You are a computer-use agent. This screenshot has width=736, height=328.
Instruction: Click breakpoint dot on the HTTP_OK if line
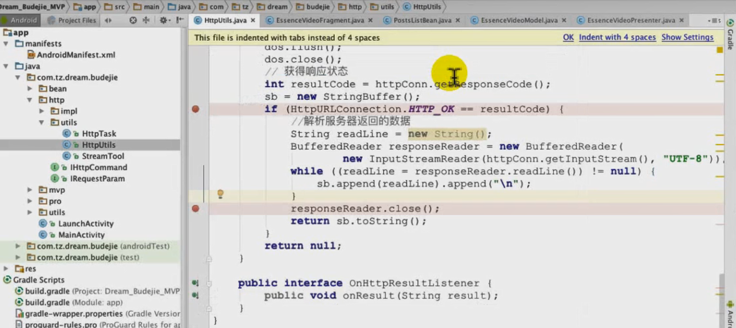click(195, 109)
